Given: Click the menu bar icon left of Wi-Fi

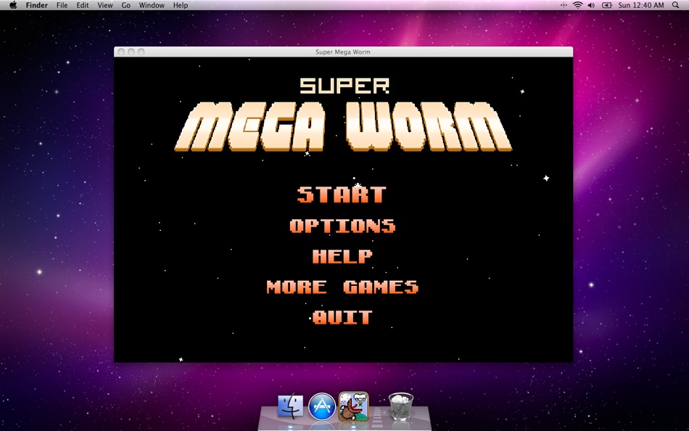Looking at the screenshot, I should [564, 5].
